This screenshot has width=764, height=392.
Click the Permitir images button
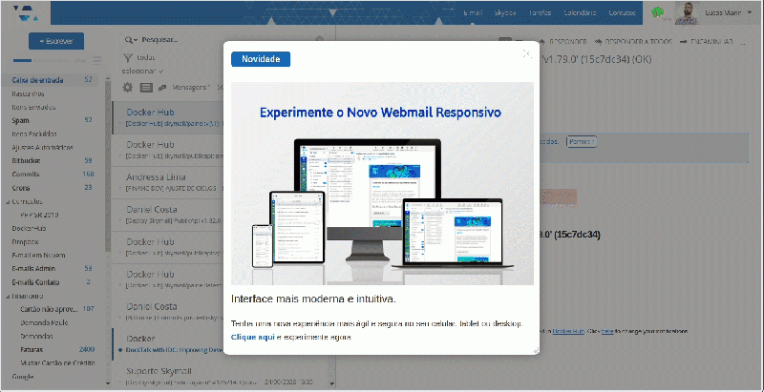coord(582,141)
